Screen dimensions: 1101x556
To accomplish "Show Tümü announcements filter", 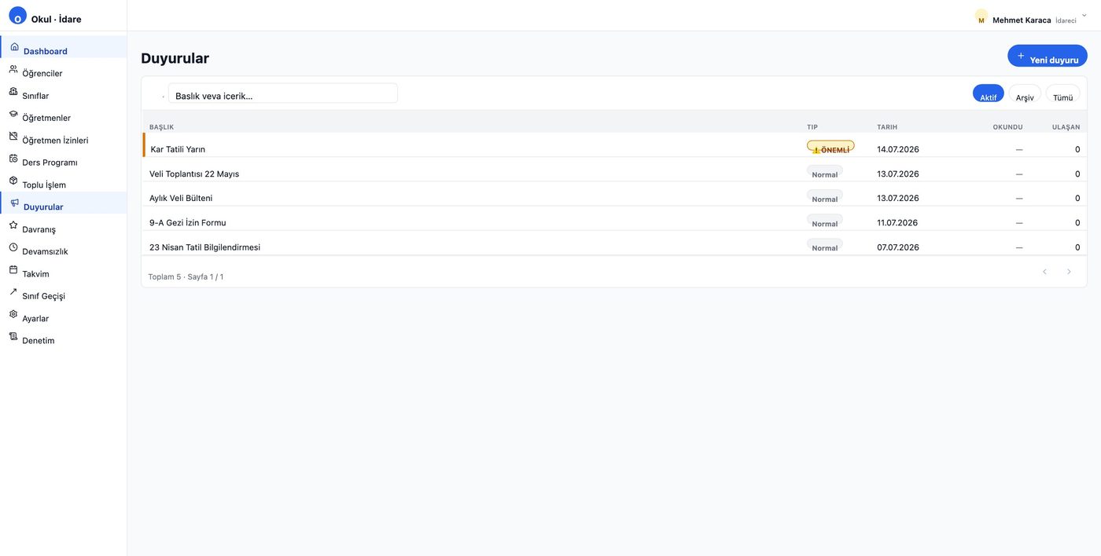I will [x=1063, y=93].
